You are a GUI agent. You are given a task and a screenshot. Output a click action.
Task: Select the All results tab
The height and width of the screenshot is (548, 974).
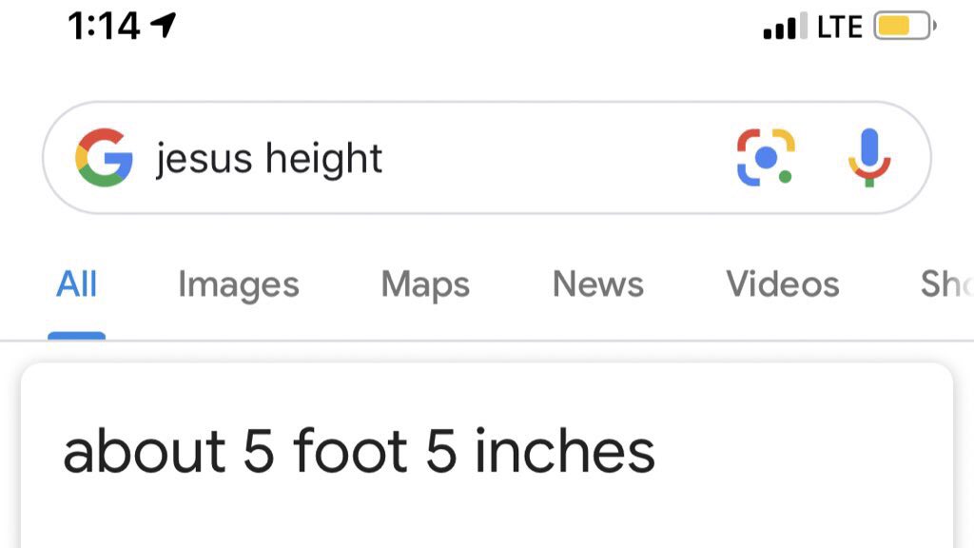coord(77,284)
